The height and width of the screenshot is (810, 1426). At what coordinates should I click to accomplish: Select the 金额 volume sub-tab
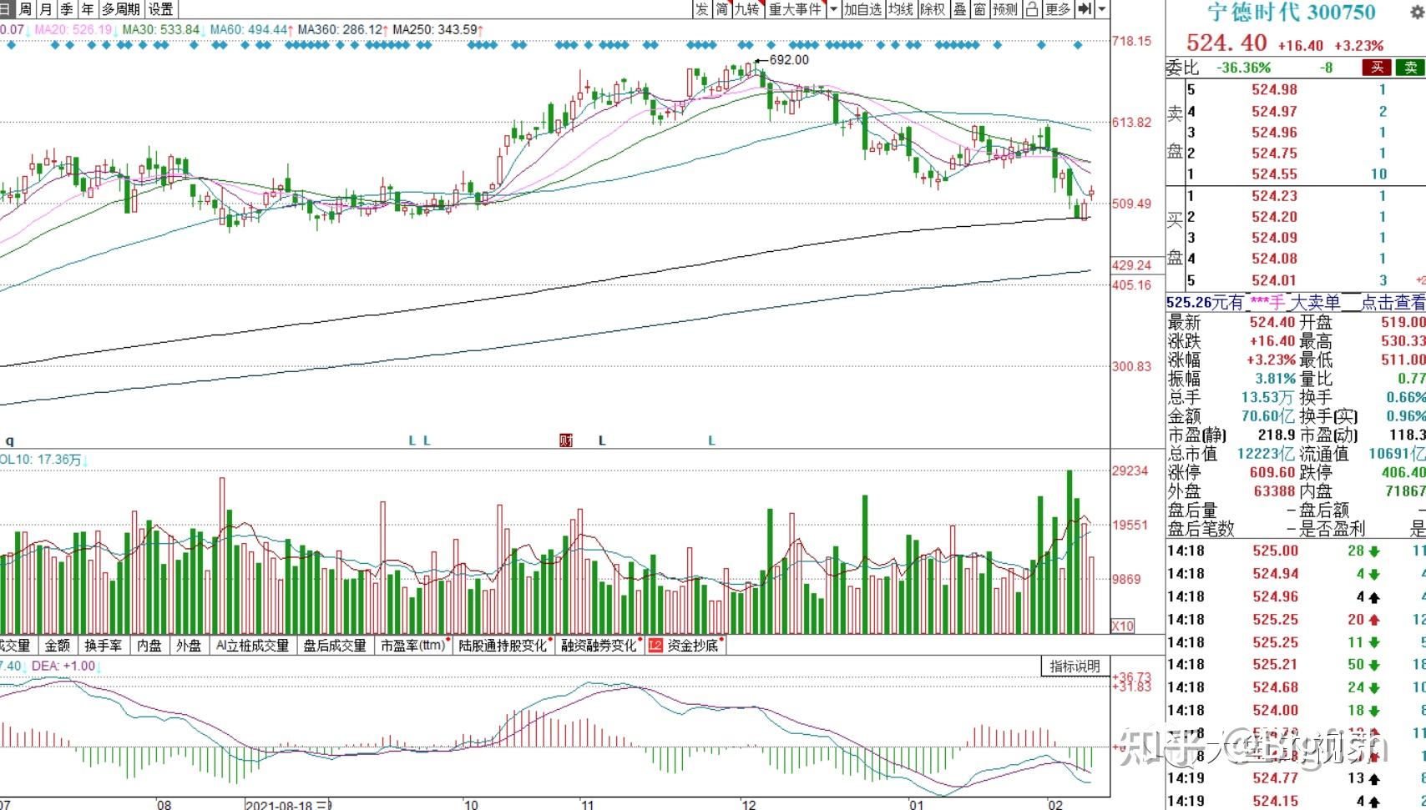pyautogui.click(x=57, y=645)
